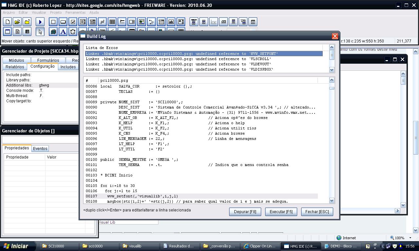
Task: Click the New project toolbar icon
Action: tap(8, 22)
